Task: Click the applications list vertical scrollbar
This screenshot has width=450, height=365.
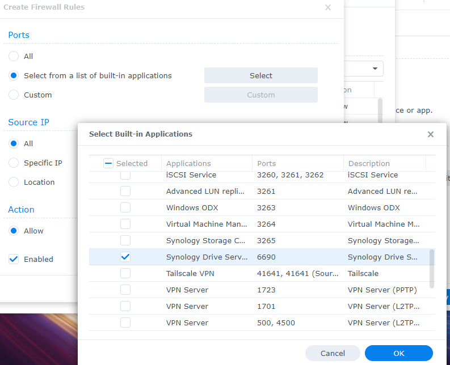Action: pyautogui.click(x=432, y=269)
